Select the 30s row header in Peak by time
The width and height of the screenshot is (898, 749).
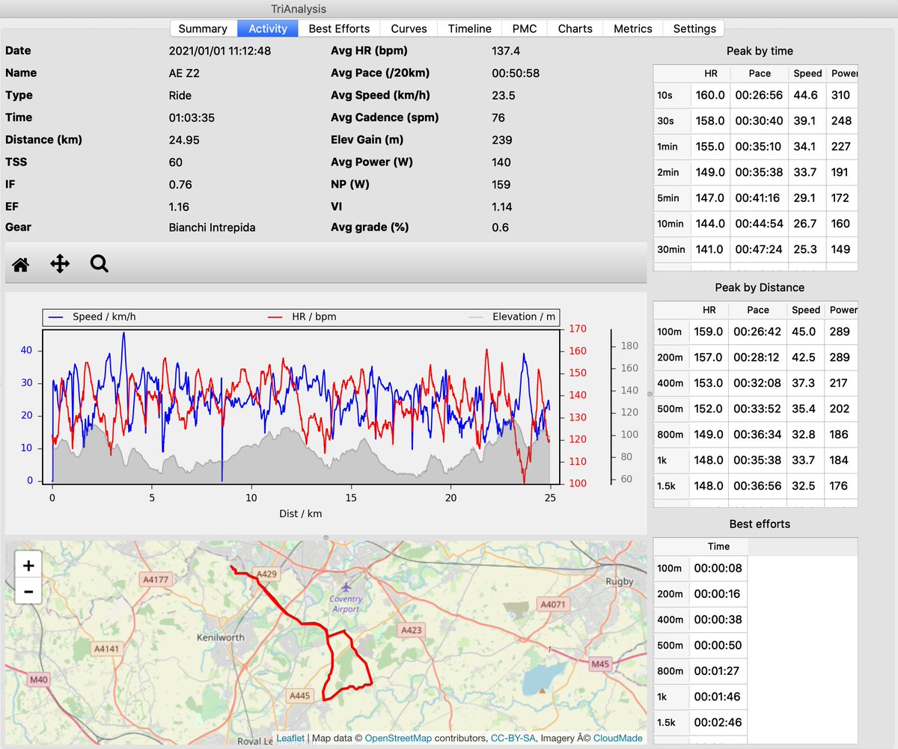point(671,120)
